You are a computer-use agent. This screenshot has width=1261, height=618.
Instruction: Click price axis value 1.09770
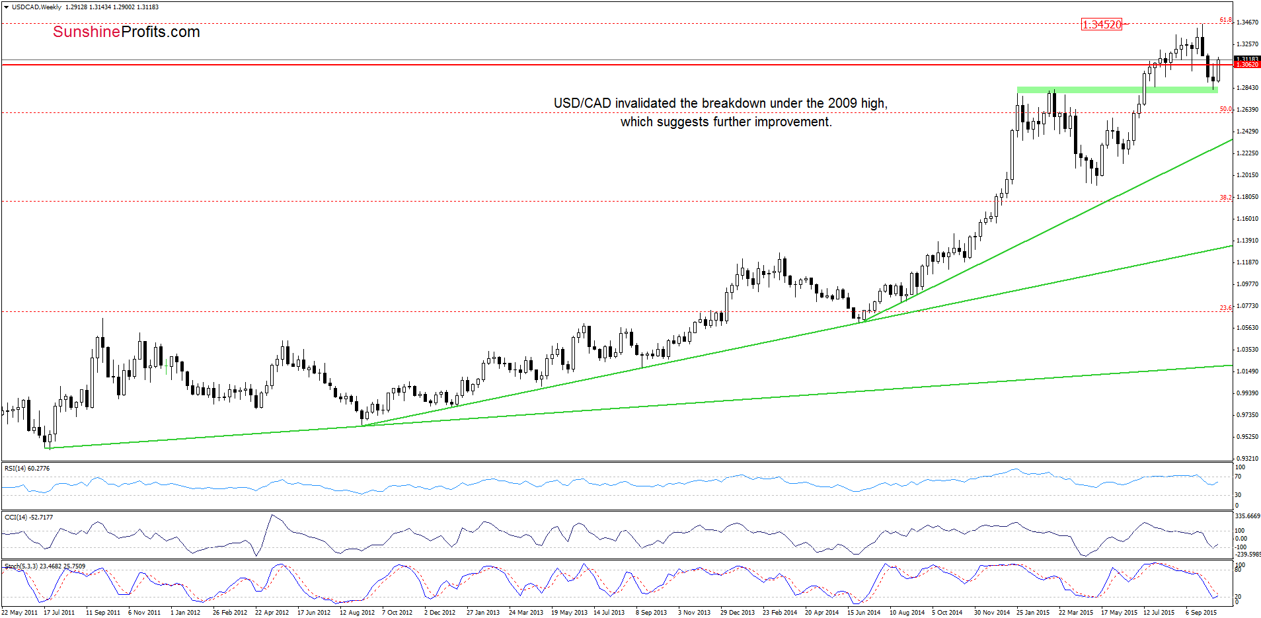coord(1247,284)
